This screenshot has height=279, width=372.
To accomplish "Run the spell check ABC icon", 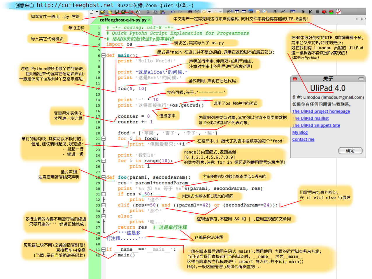I will tap(338, 12).
